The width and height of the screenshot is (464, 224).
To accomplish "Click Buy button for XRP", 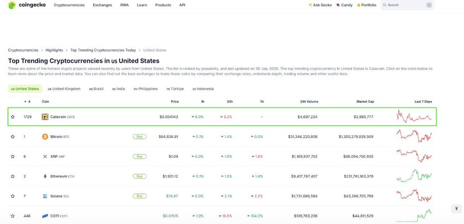I will pos(139,157).
